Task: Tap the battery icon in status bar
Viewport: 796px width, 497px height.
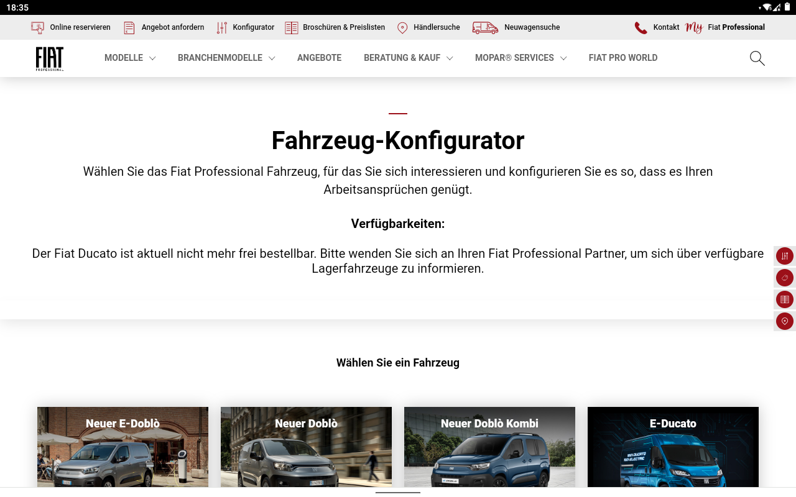Action: [787, 7]
